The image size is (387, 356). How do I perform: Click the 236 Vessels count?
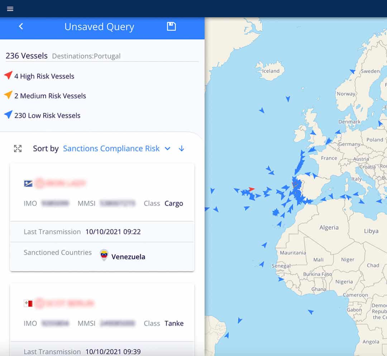[27, 56]
